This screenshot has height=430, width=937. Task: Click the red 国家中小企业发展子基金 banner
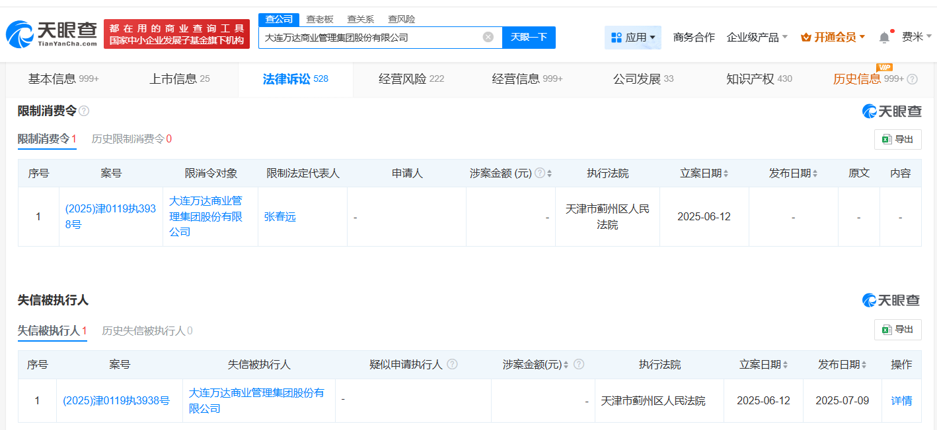(x=176, y=34)
